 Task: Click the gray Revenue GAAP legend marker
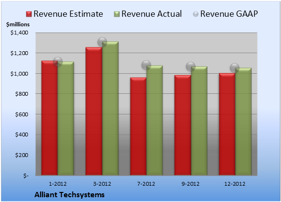(196, 14)
